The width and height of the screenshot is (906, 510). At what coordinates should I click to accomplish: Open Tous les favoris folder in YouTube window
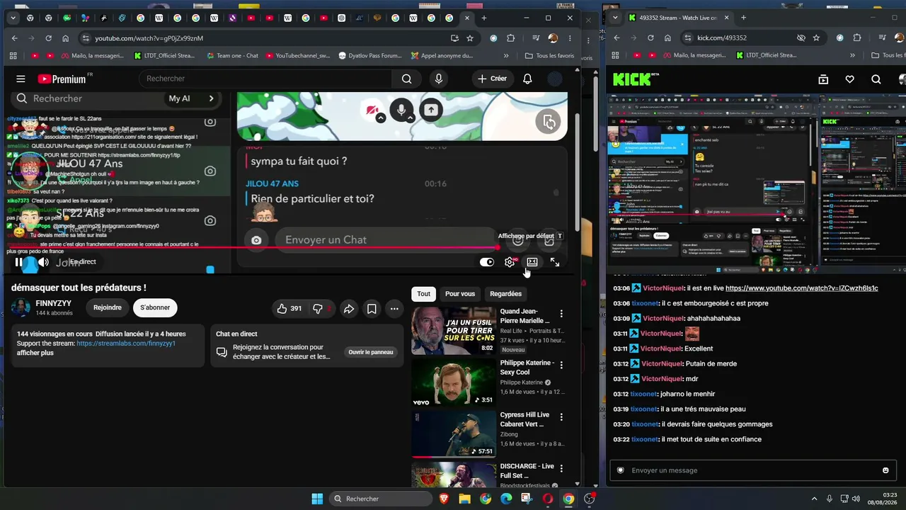point(549,55)
